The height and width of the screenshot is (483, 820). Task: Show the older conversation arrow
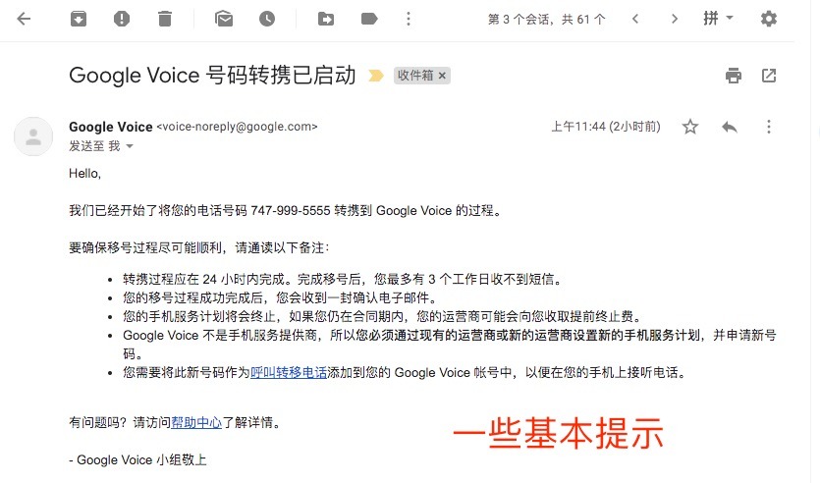674,20
